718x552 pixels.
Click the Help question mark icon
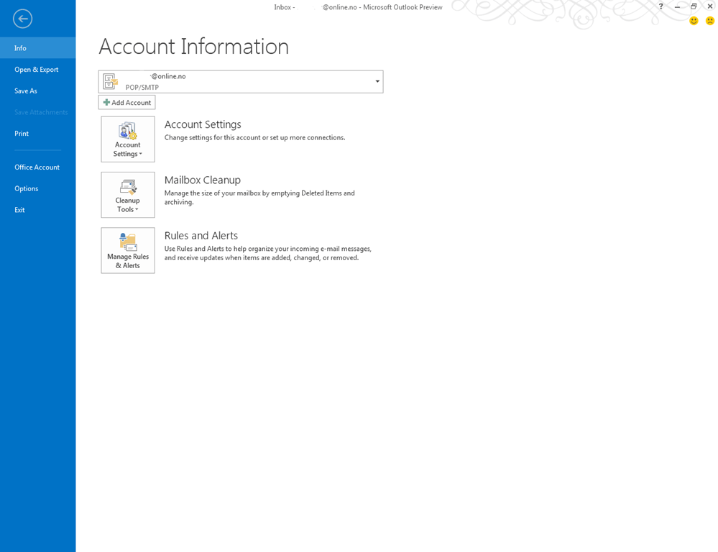coord(661,6)
